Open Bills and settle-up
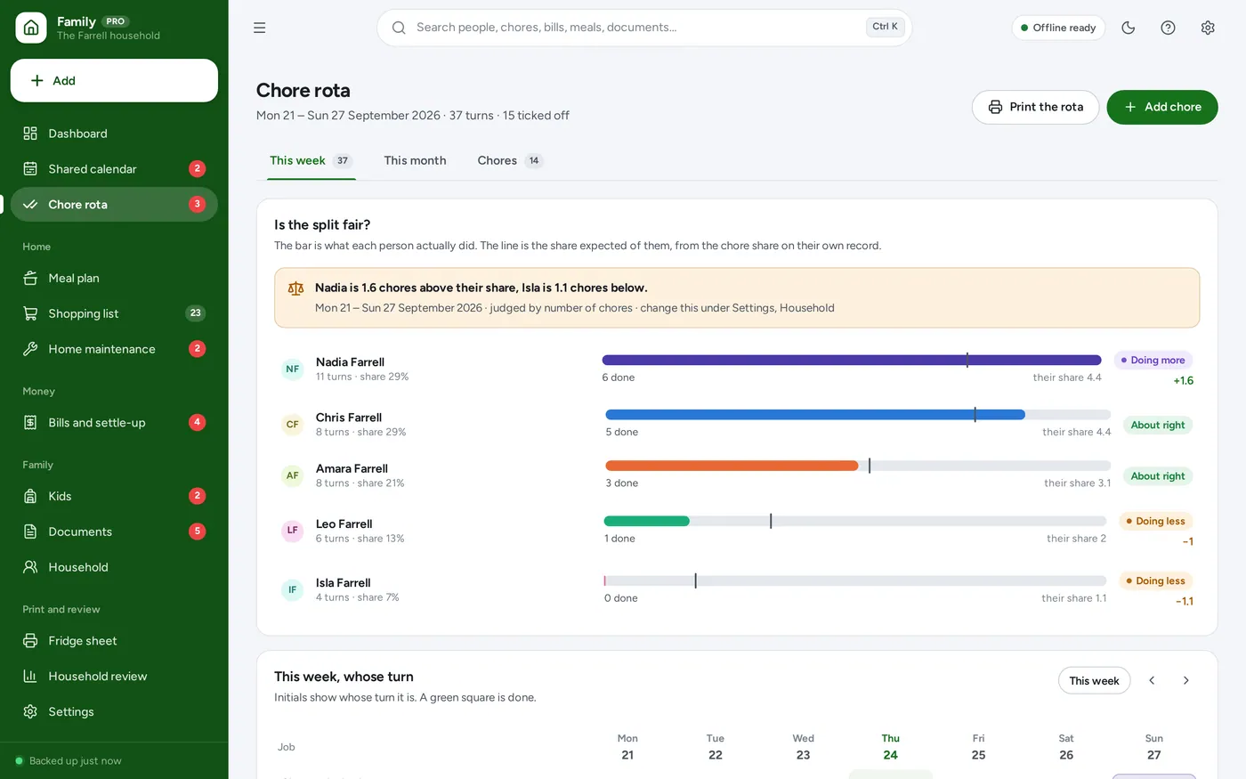This screenshot has width=1246, height=779. point(114,423)
